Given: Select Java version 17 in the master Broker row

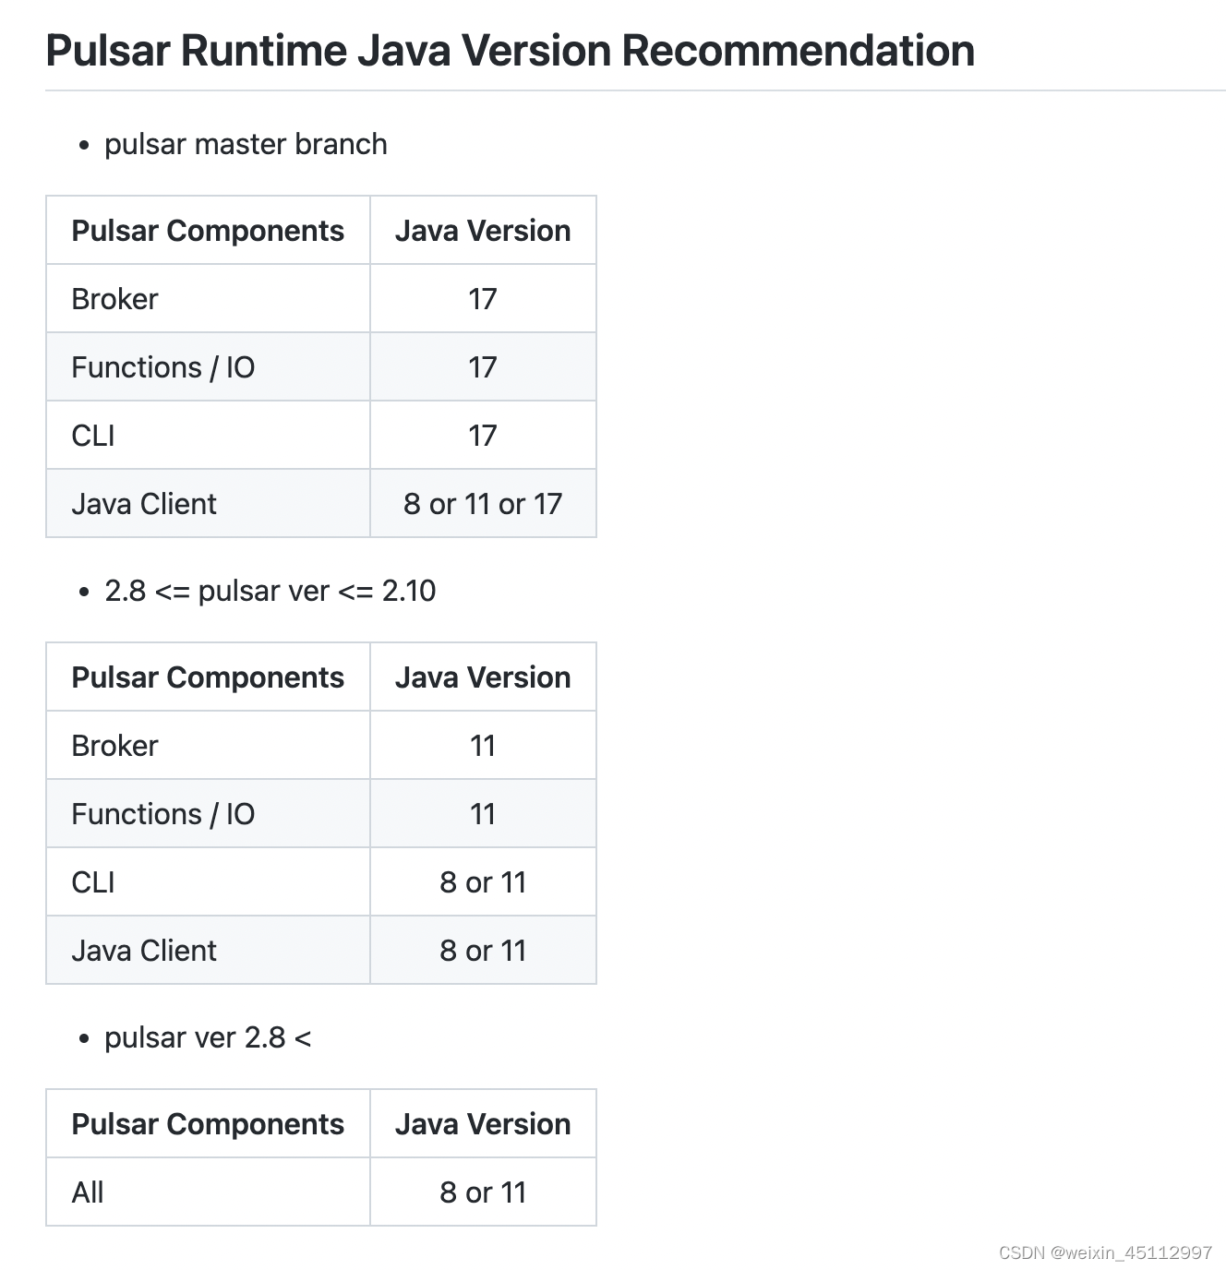Looking at the screenshot, I should click(483, 299).
